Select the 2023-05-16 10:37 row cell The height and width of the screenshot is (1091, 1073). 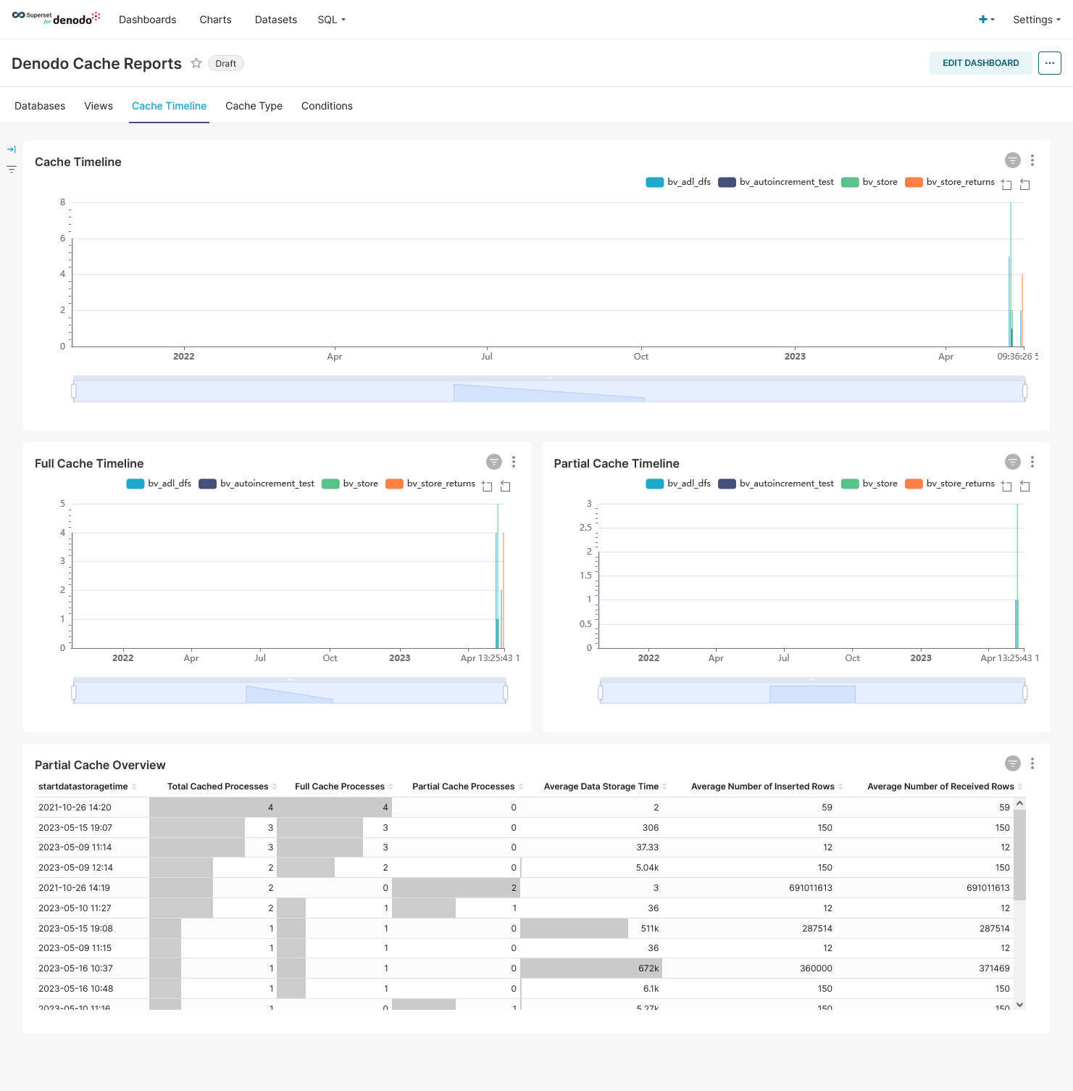[x=93, y=968]
